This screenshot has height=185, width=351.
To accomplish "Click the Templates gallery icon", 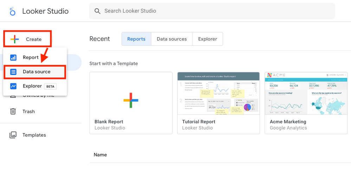I will (13, 135).
